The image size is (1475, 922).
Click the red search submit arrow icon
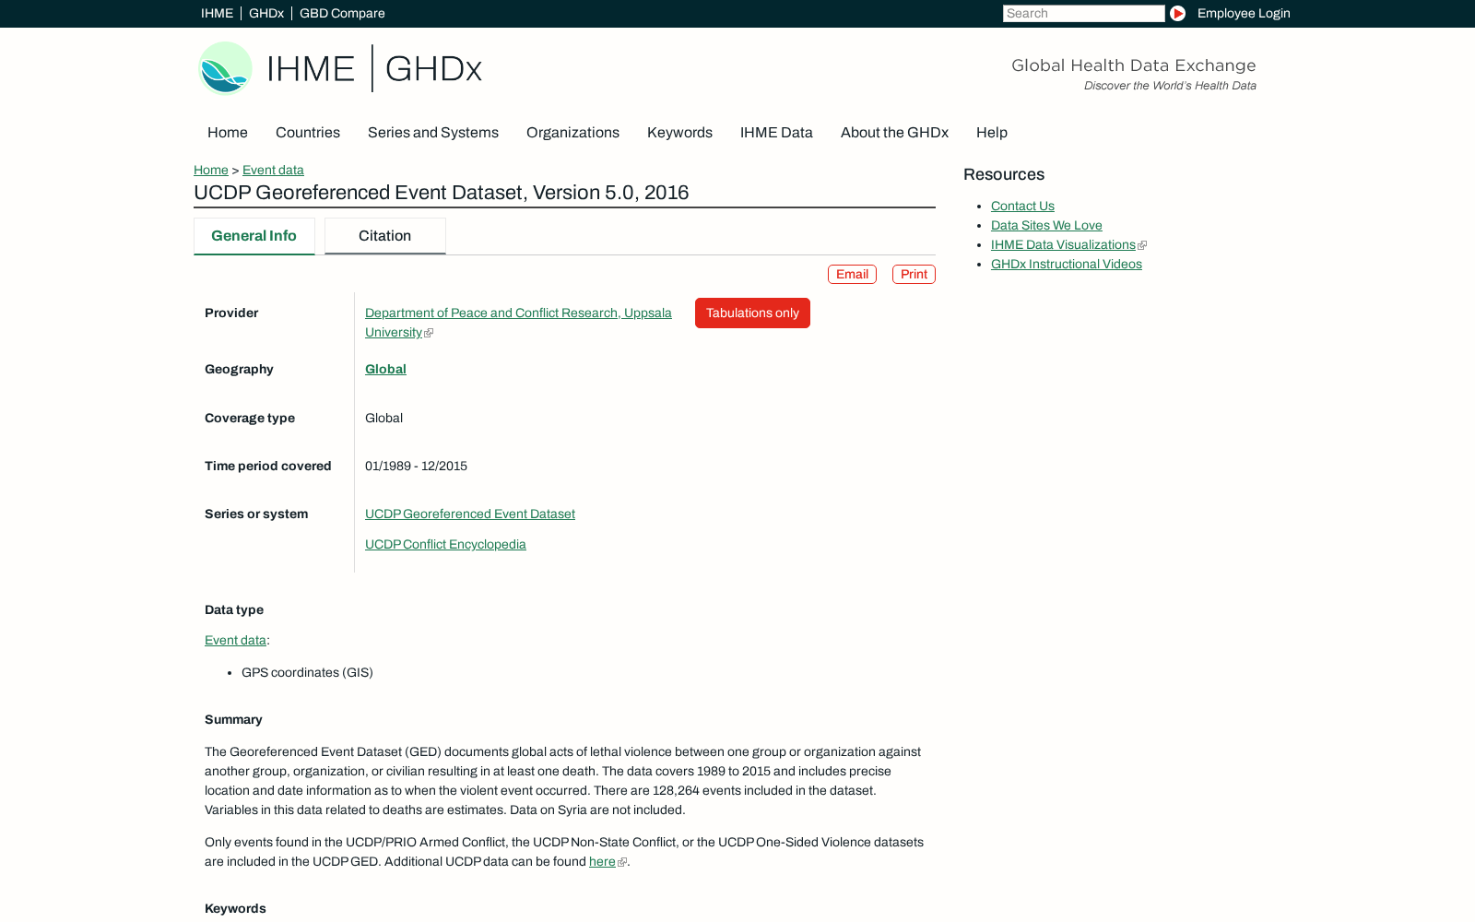[x=1177, y=13]
